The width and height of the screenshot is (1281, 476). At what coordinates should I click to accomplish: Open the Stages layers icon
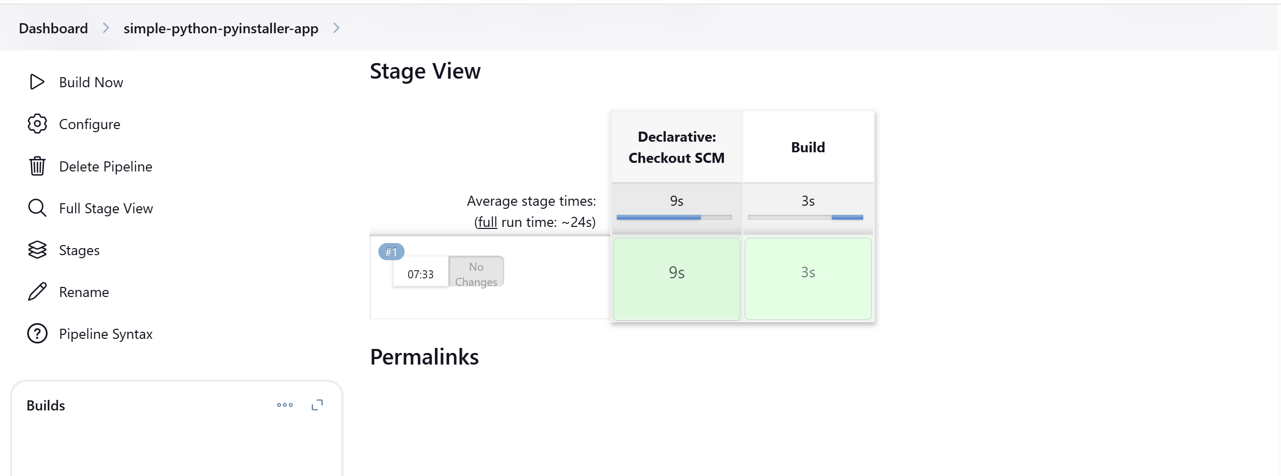tap(37, 250)
